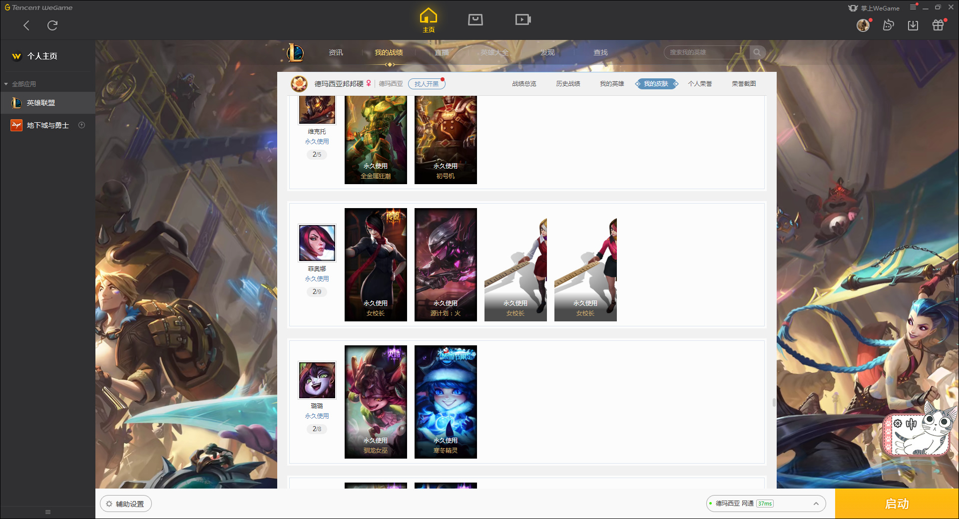
Task: Open the download manager icon
Action: (x=913, y=25)
